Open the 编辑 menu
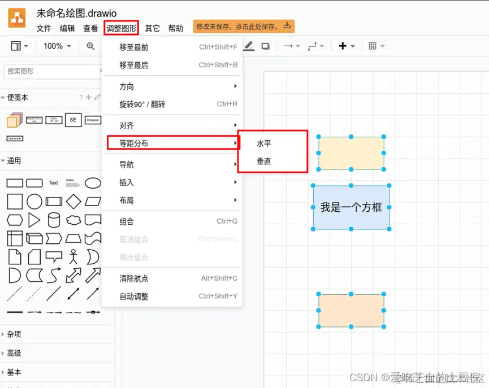This screenshot has width=489, height=388. coord(67,28)
